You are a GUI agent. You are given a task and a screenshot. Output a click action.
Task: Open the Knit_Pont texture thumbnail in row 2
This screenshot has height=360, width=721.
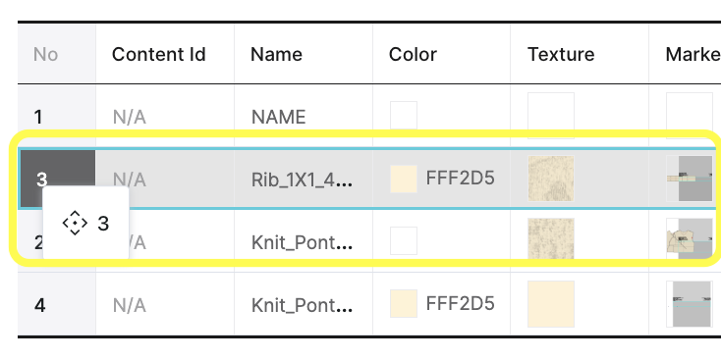551,238
